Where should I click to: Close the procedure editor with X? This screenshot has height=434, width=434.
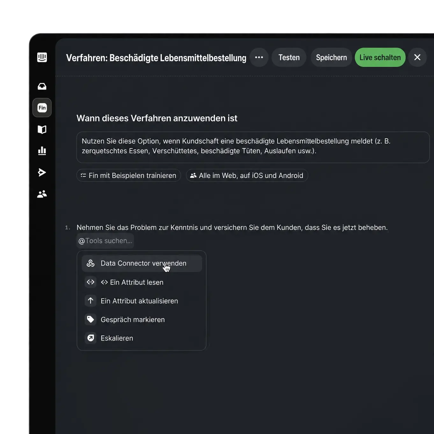(417, 57)
